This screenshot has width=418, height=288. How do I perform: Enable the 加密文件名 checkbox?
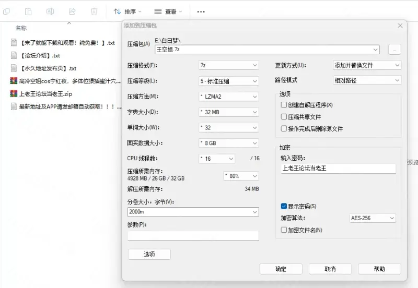(x=284, y=230)
